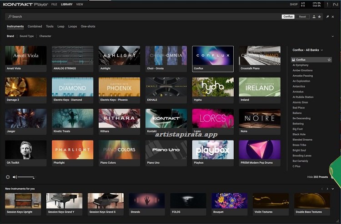Screen dimensions: 341x224
Task: Open the Session Keys Upright suggestion
Action: click(x=23, y=204)
